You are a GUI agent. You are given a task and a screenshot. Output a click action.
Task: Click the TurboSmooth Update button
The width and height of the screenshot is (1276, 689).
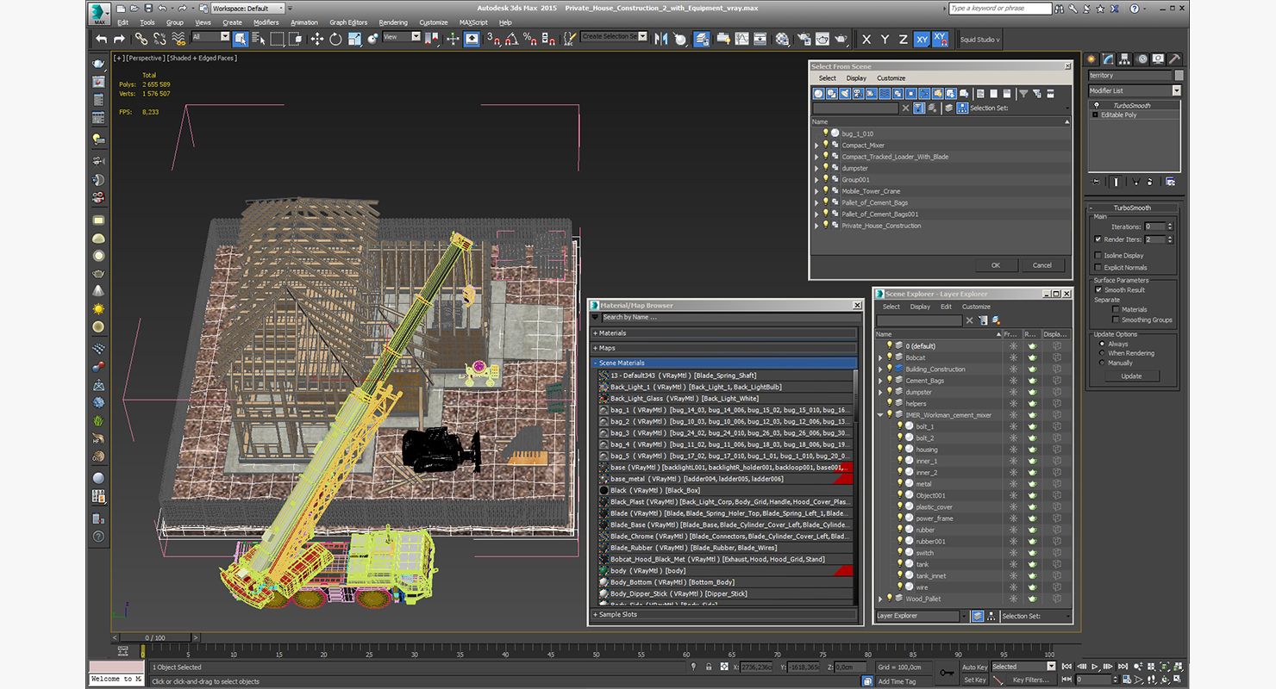(x=1131, y=376)
